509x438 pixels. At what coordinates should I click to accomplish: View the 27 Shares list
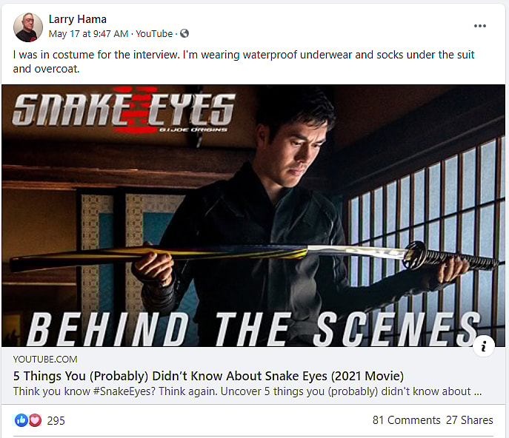coord(469,420)
